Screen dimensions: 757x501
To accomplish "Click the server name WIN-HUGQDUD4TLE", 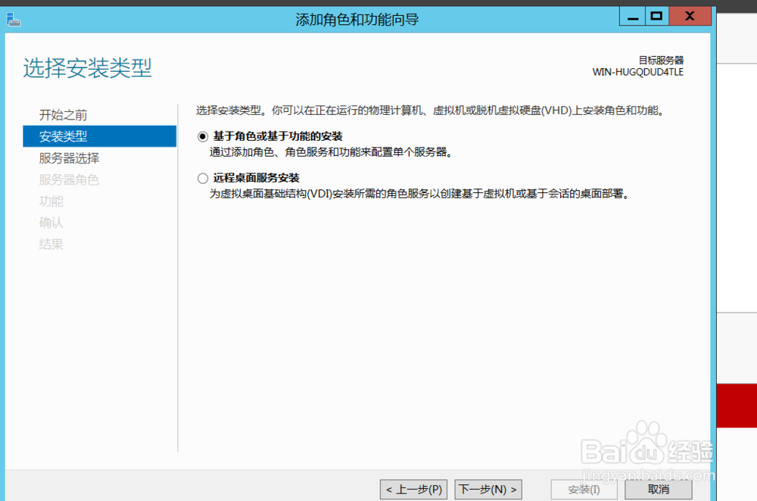I will coord(637,72).
